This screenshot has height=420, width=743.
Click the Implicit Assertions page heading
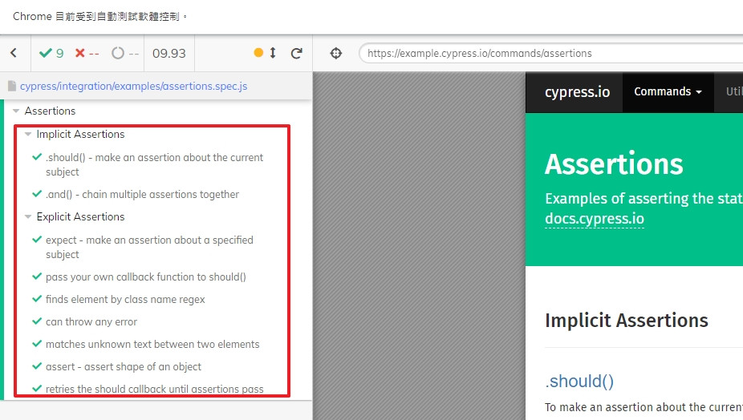pyautogui.click(x=627, y=321)
